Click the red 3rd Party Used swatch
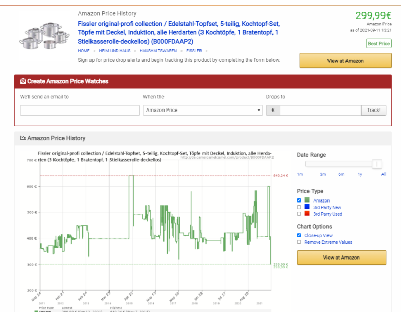Screen dimensions: 401x312 coord(307,213)
